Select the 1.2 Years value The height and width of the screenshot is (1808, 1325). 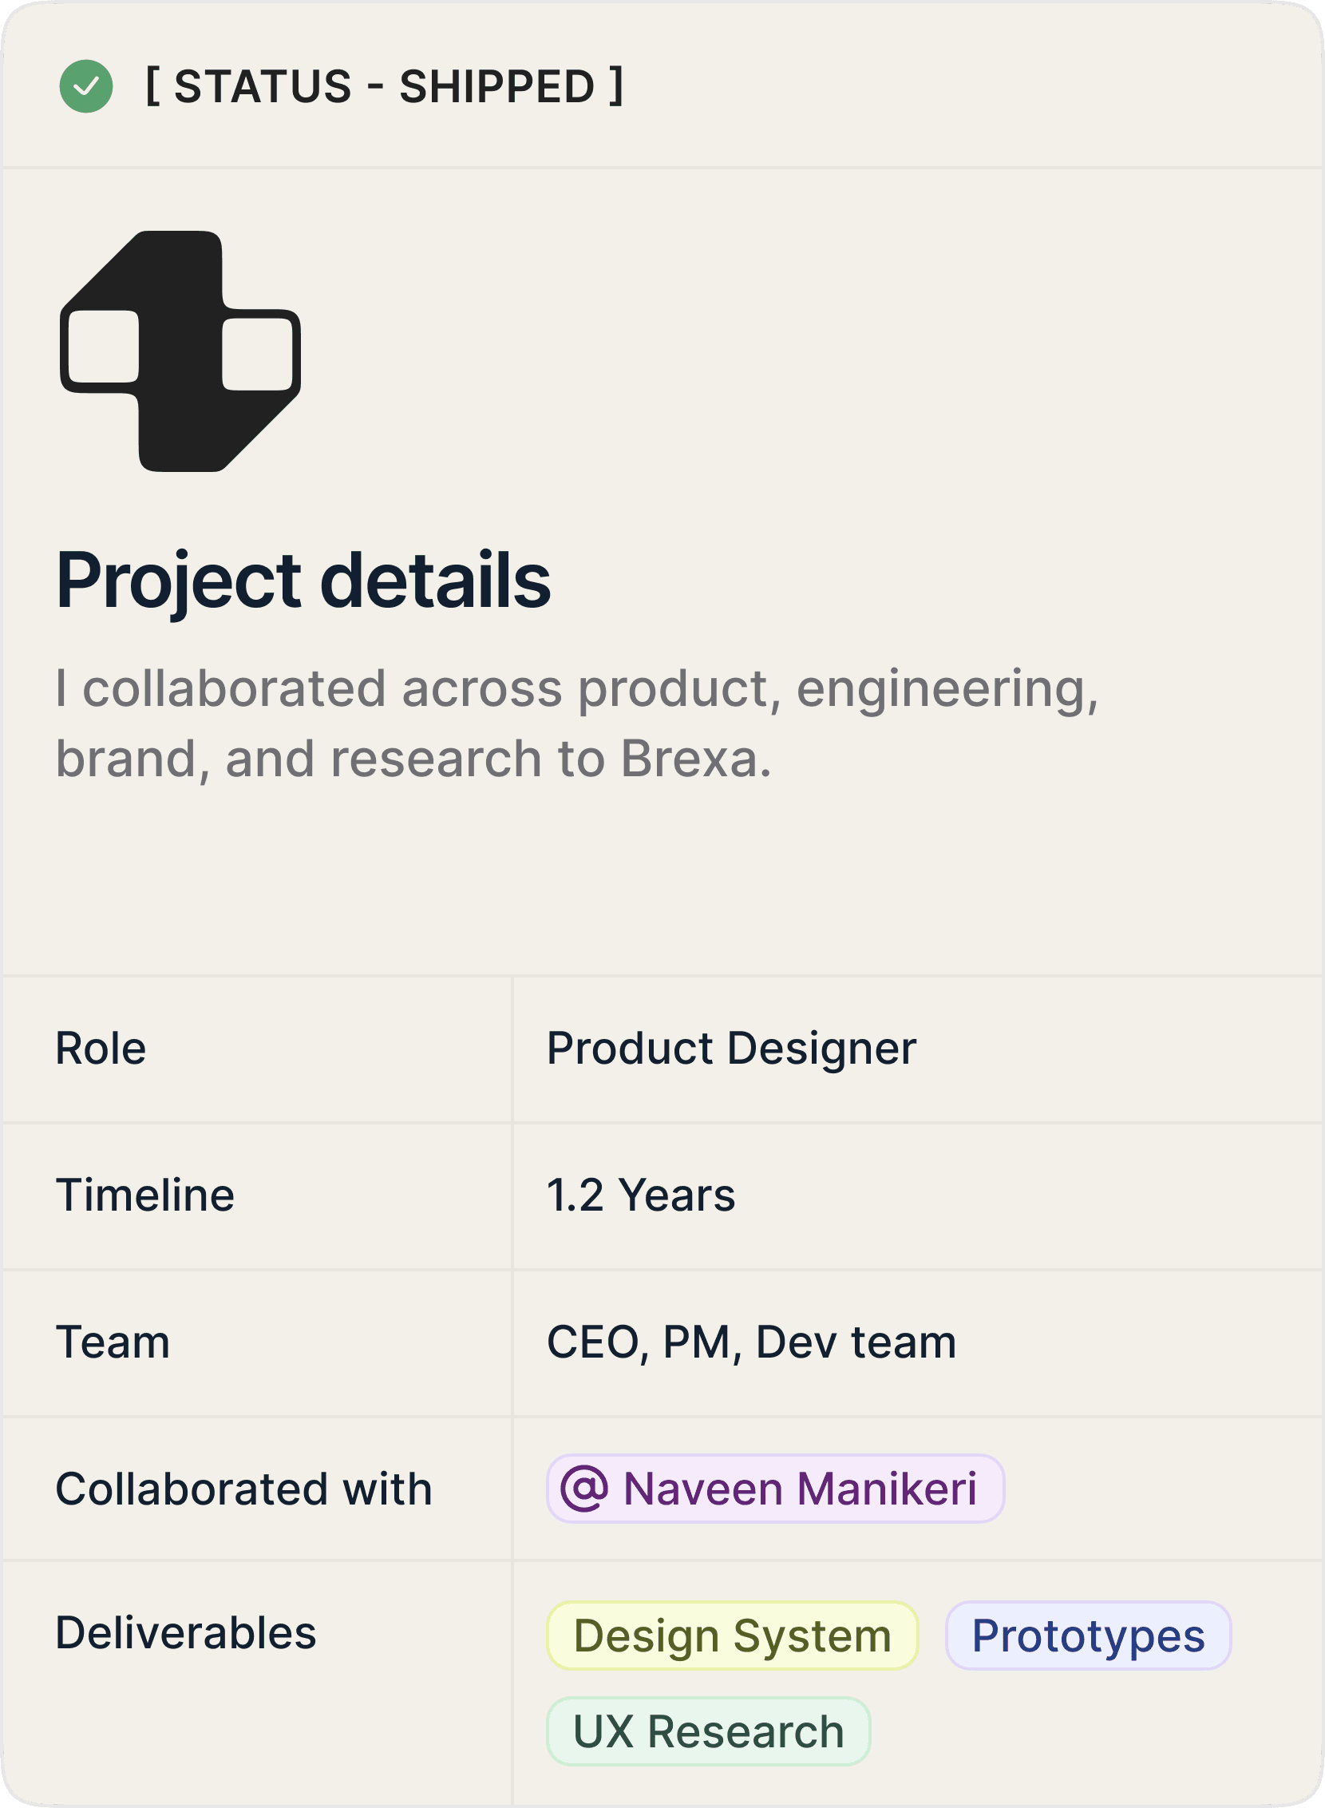(640, 1194)
